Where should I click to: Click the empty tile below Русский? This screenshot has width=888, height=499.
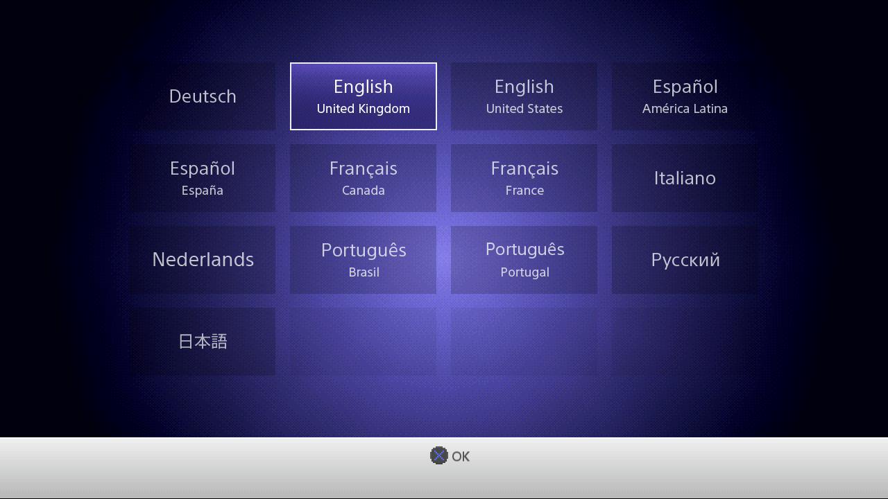point(685,342)
